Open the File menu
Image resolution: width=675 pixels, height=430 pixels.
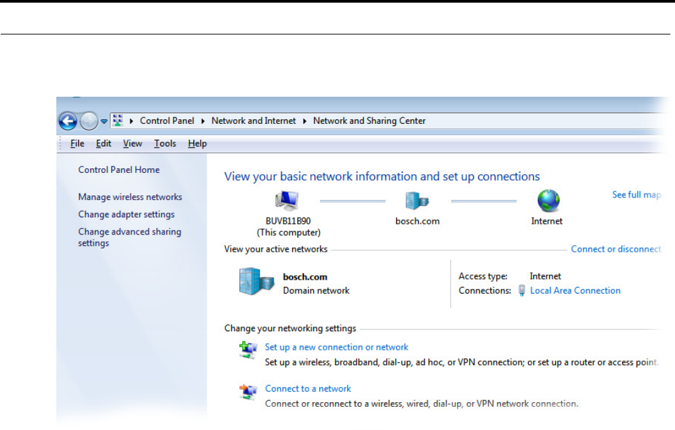coord(78,143)
